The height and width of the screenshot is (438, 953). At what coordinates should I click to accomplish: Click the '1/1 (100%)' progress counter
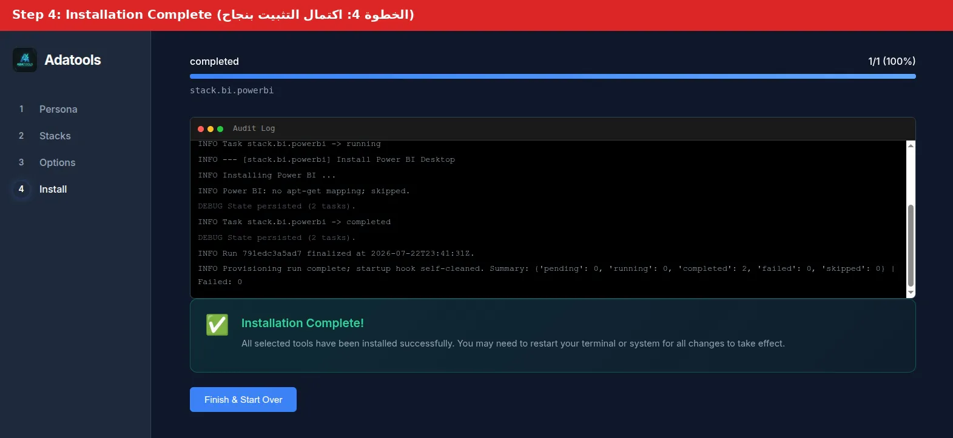892,61
